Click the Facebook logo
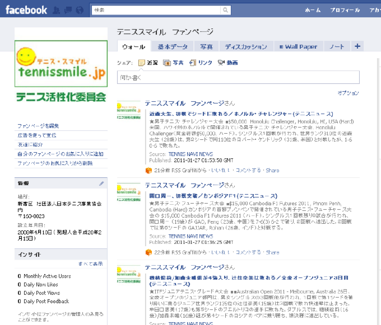Screen dimensions: 381x325 26,10
